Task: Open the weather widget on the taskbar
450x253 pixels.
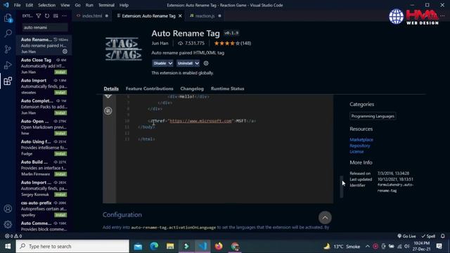Action: (342, 246)
